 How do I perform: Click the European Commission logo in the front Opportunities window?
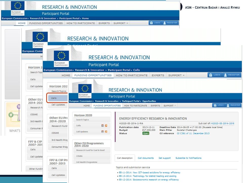(85, 91)
